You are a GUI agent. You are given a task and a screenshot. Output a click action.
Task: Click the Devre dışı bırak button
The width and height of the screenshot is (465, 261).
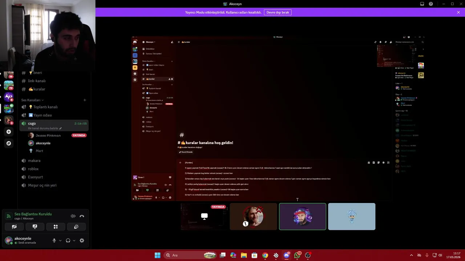coord(278,12)
